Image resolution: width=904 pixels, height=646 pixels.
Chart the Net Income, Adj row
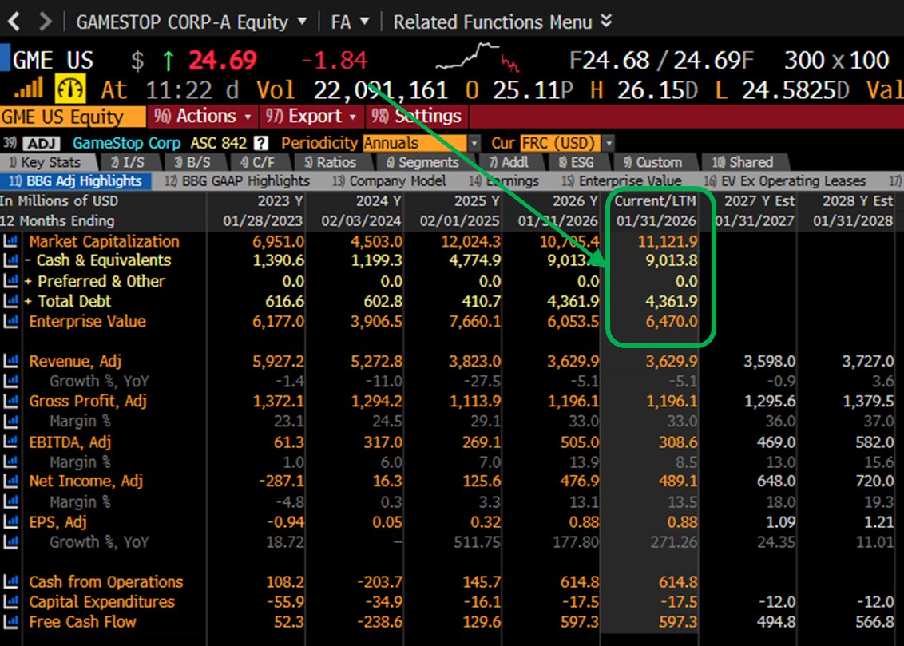tap(10, 481)
